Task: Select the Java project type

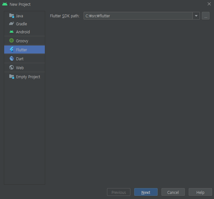Action: 25,16
